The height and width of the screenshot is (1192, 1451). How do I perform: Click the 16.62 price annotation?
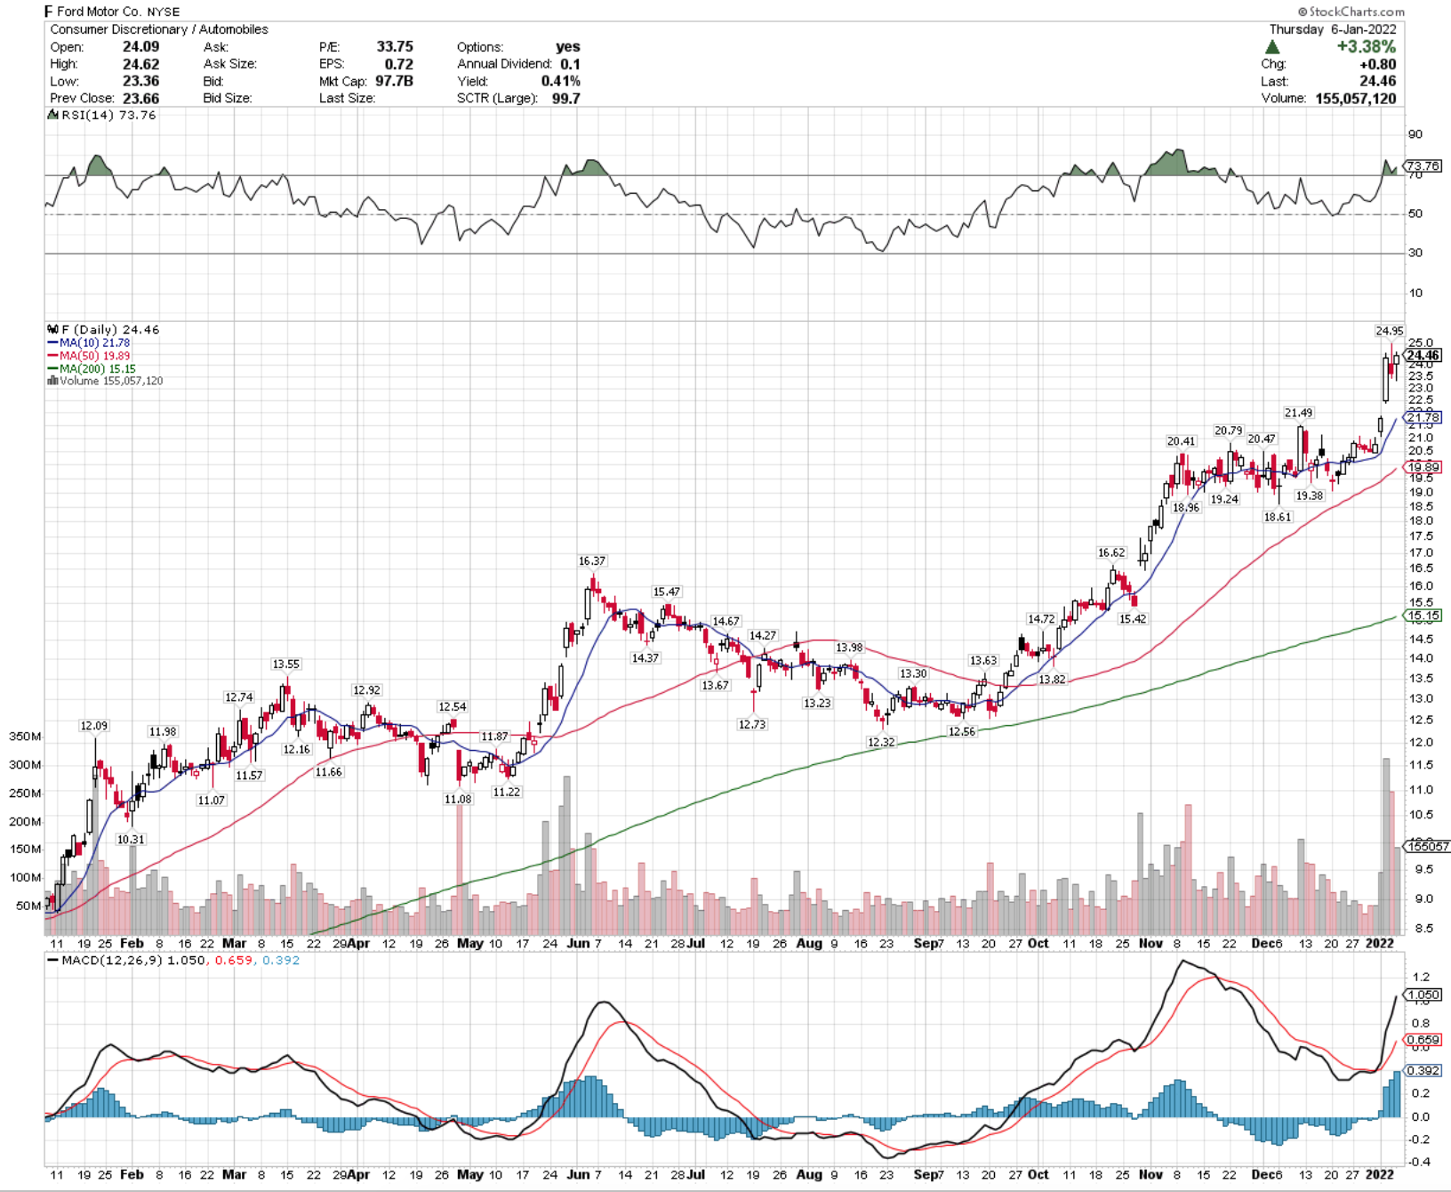click(1111, 552)
